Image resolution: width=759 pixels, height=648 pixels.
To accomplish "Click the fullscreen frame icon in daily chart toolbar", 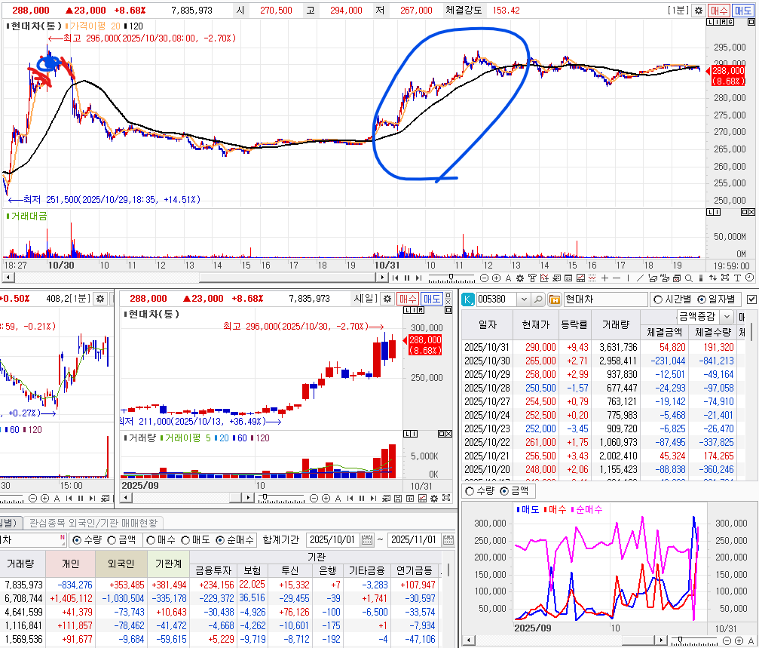I will (446, 498).
